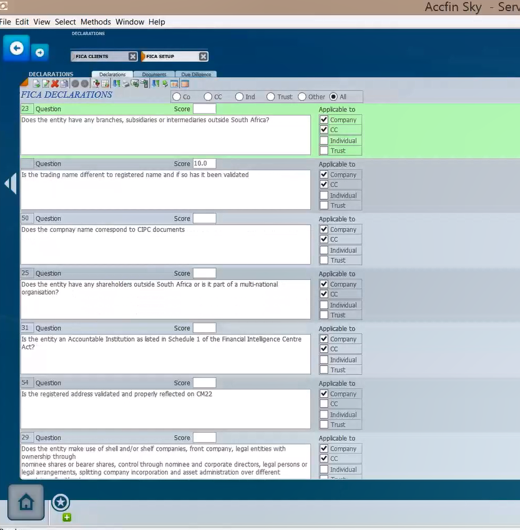
Task: Click the large back arrow button
Action: point(17,49)
